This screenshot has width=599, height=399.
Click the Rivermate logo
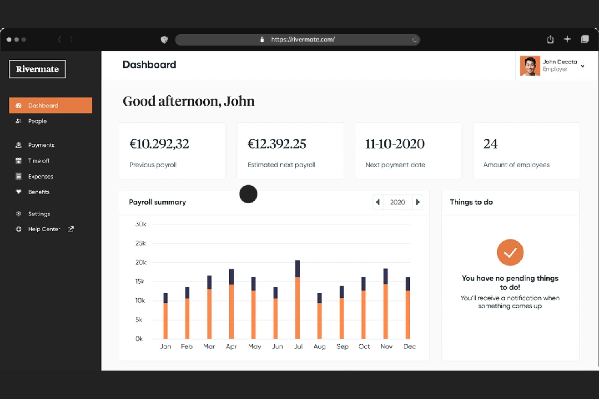pos(37,69)
